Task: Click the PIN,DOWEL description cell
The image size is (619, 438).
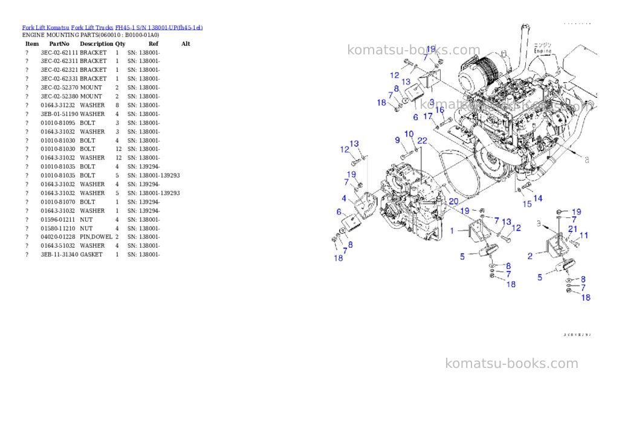Action: click(x=96, y=237)
